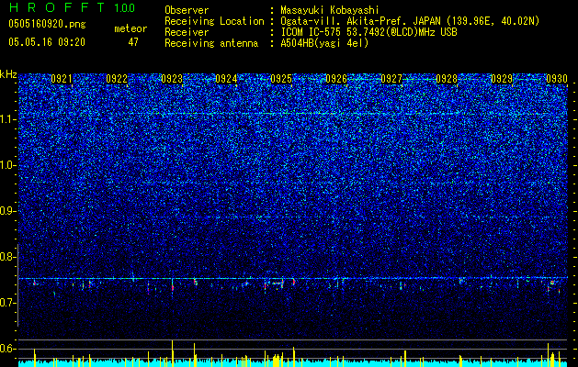This screenshot has height=367, width=578.
Task: Click the 0924 time marker
Action: point(226,79)
